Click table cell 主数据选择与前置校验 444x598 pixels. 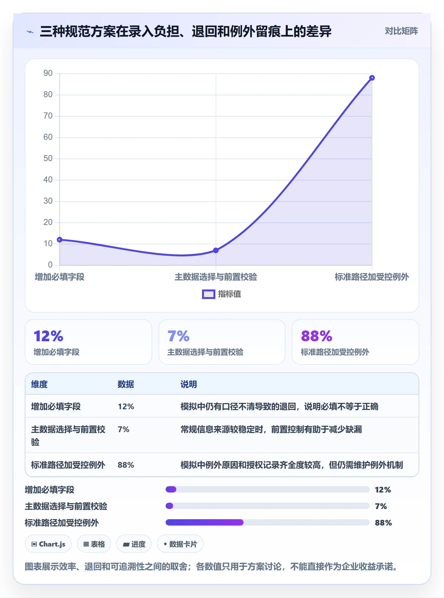pyautogui.click(x=68, y=436)
